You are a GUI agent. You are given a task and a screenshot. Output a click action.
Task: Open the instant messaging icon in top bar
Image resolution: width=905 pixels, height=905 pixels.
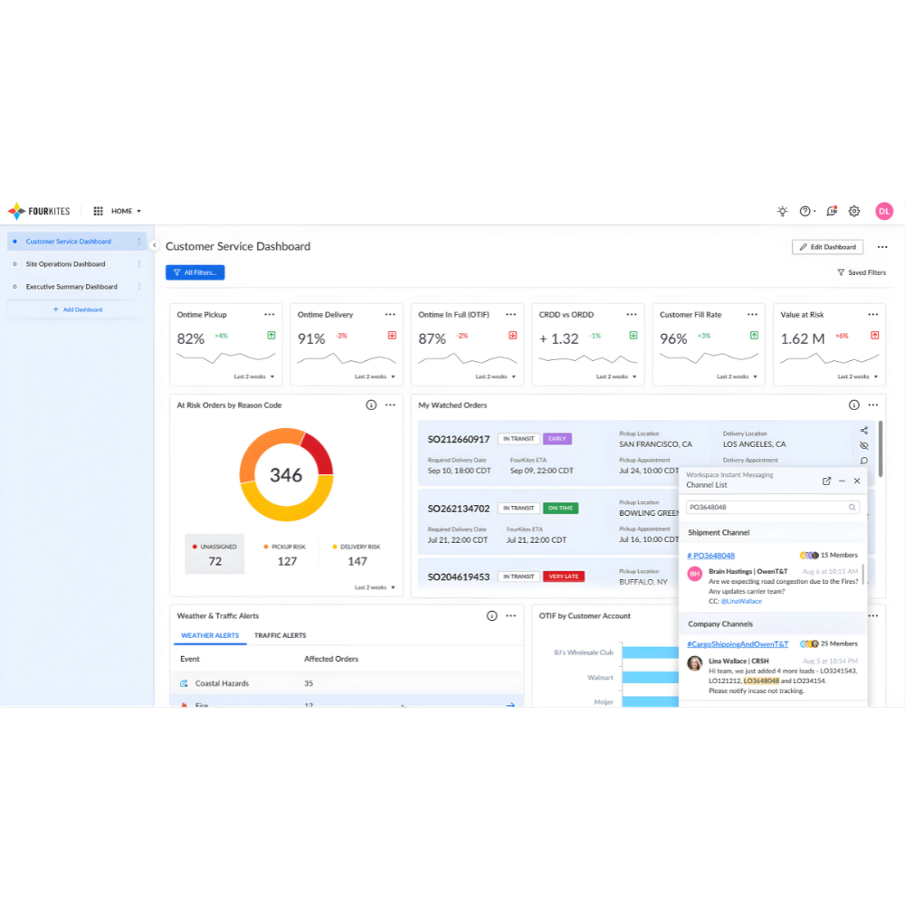point(833,211)
